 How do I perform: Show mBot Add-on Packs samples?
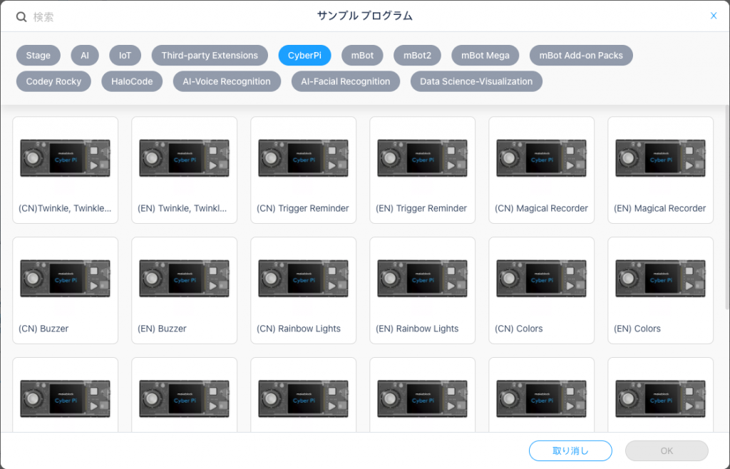[x=581, y=56]
